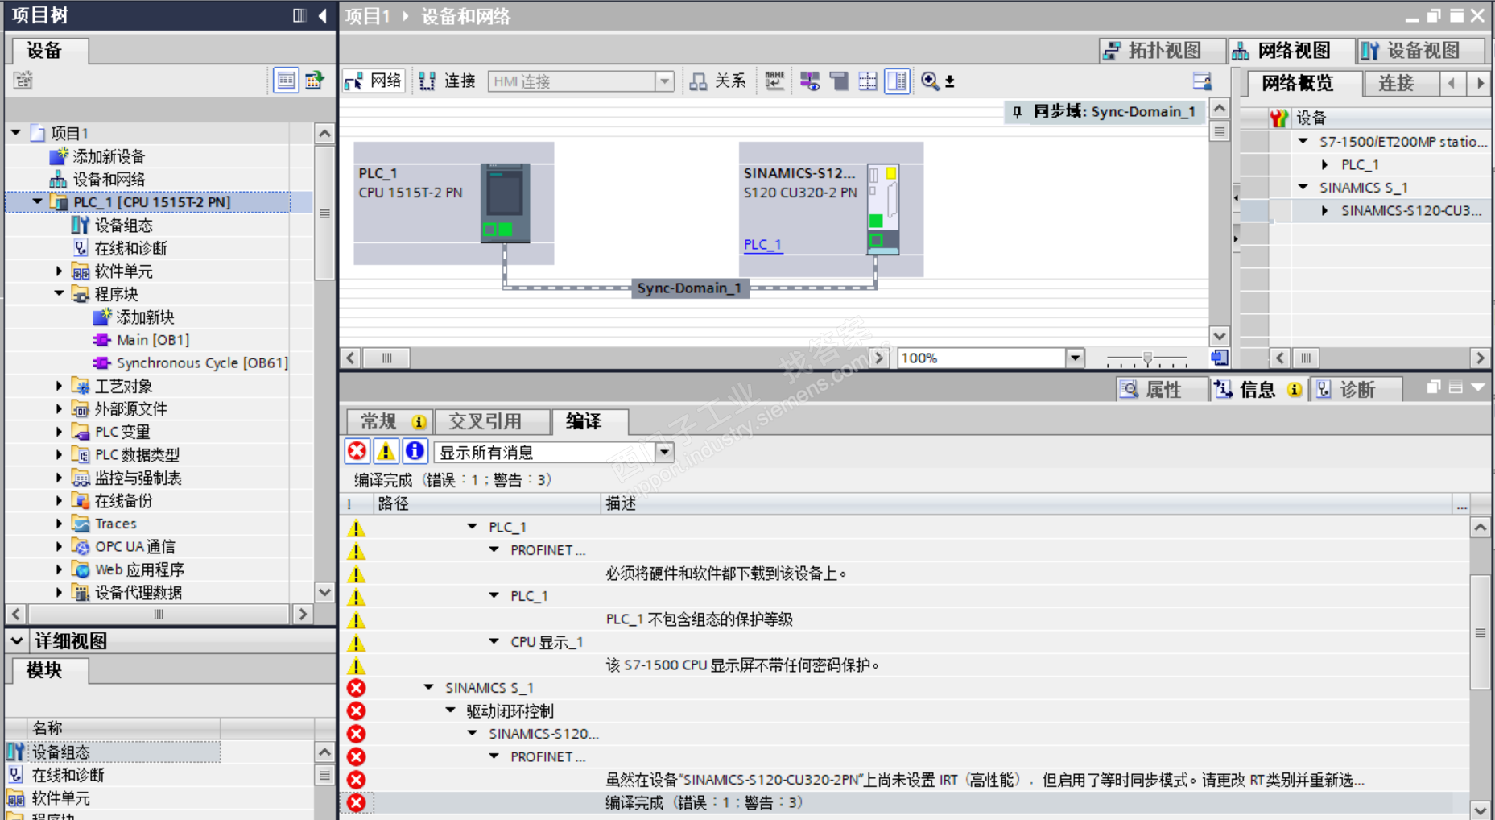Switch to the 拓扑视图 tab
Viewport: 1495px width, 820px height.
point(1163,51)
